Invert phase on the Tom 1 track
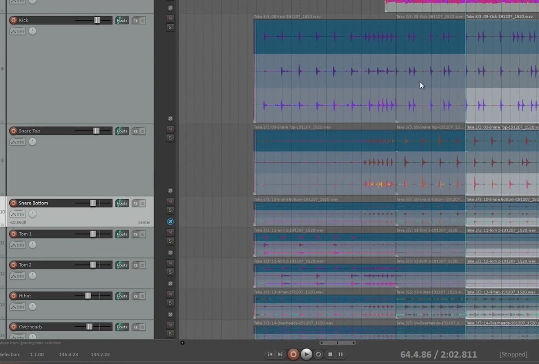Viewport: 539px width, 364px height. click(x=170, y=253)
